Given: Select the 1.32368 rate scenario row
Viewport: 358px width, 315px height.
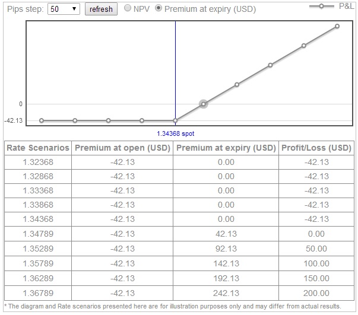Looking at the screenshot, I should click(38, 162).
